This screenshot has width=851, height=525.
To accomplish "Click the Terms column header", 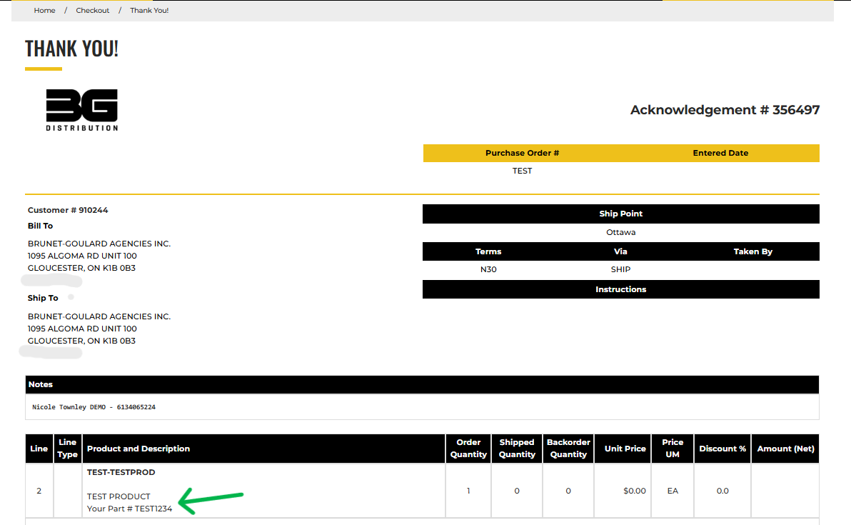I will point(488,251).
